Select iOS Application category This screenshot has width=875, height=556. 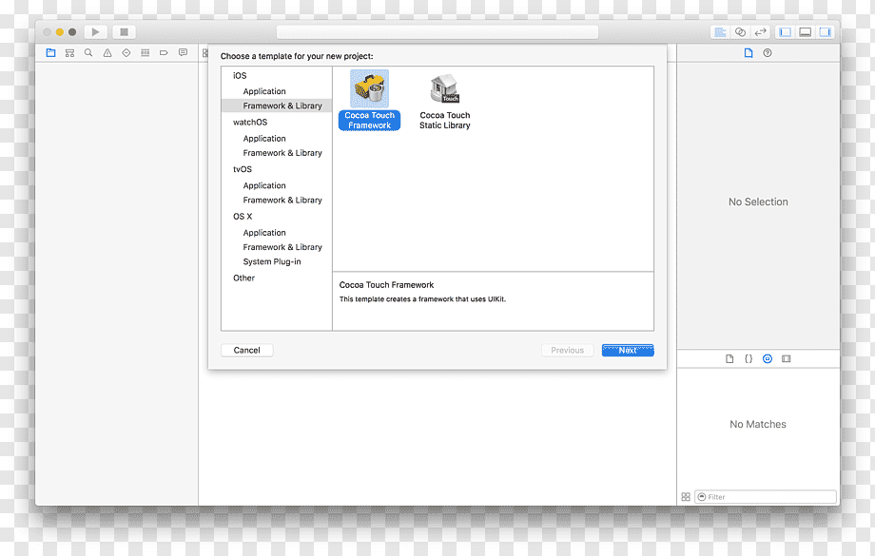point(264,91)
